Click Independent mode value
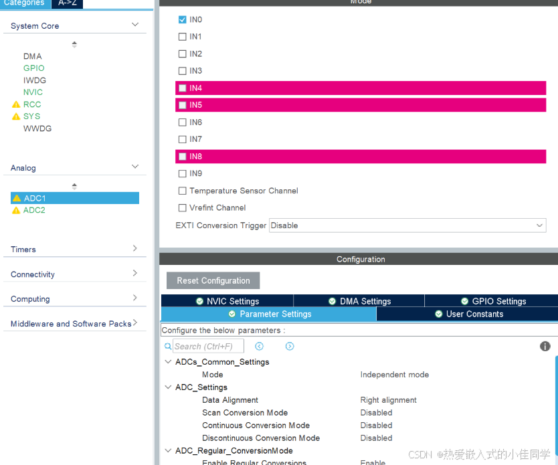This screenshot has height=465, width=558. [x=394, y=374]
